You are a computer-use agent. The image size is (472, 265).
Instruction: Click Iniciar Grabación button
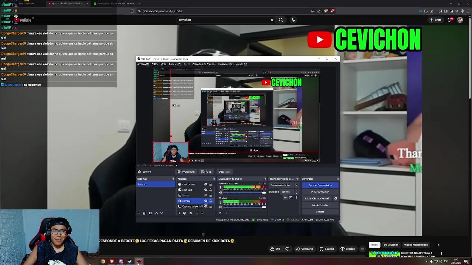coord(320,192)
